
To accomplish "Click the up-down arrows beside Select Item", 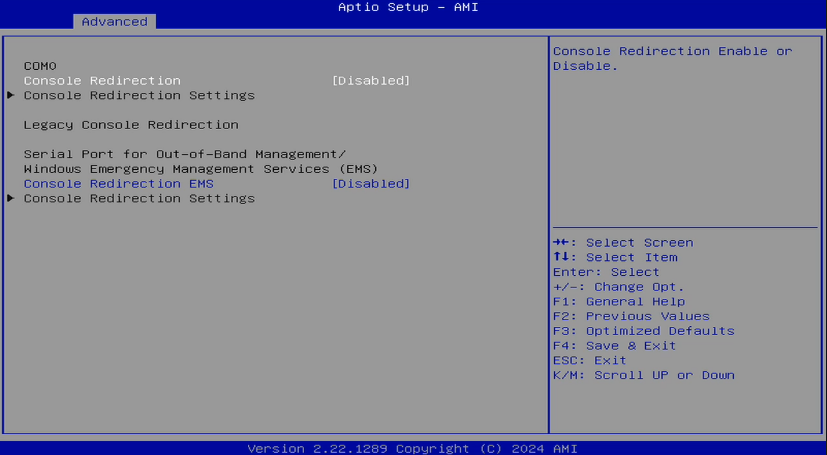I will (x=561, y=257).
